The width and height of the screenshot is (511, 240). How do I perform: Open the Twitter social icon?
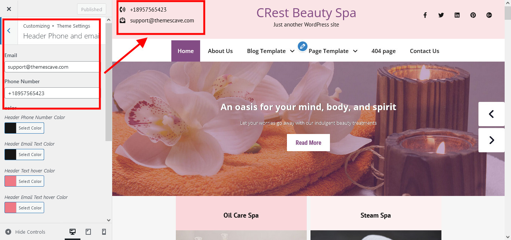tap(441, 15)
